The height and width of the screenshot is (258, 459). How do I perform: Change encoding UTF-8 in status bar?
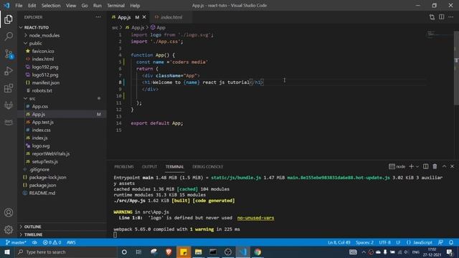tap(384, 242)
